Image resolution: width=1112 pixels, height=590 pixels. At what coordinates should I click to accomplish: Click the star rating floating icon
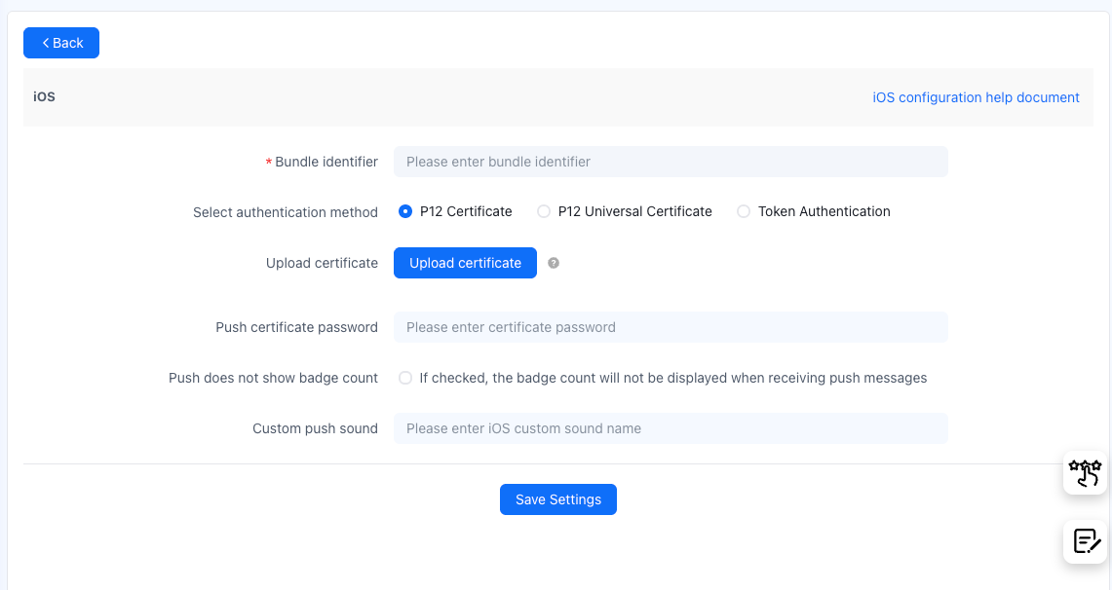(1085, 472)
